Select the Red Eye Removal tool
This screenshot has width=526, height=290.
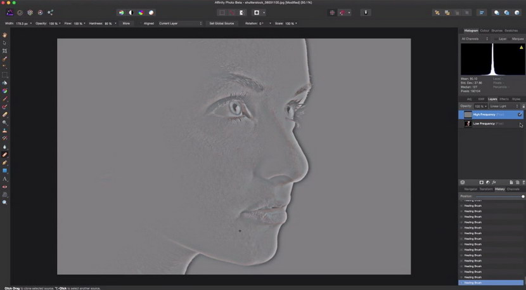pos(4,187)
